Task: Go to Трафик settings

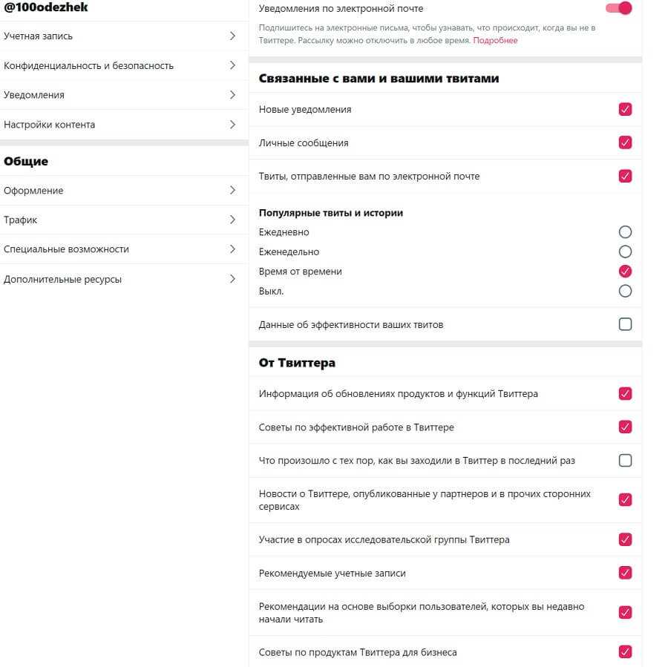Action: [x=21, y=220]
